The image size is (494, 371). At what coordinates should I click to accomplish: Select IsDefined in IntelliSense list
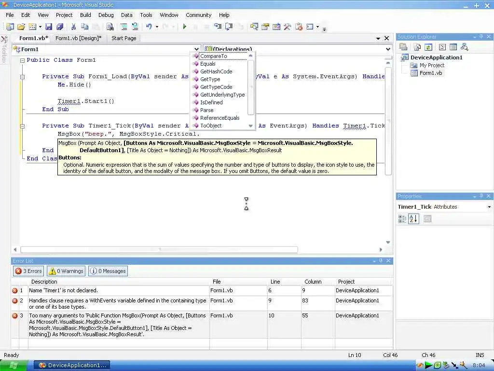point(211,102)
